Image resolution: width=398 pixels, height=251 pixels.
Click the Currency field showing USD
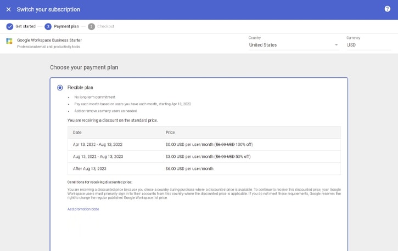(x=368, y=45)
